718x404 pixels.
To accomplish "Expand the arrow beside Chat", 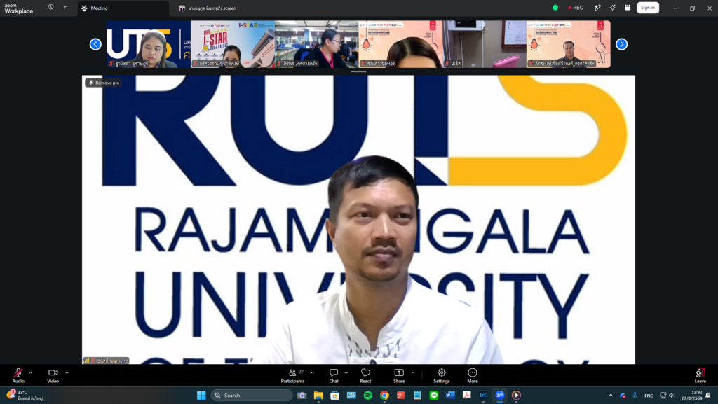I will (346, 373).
